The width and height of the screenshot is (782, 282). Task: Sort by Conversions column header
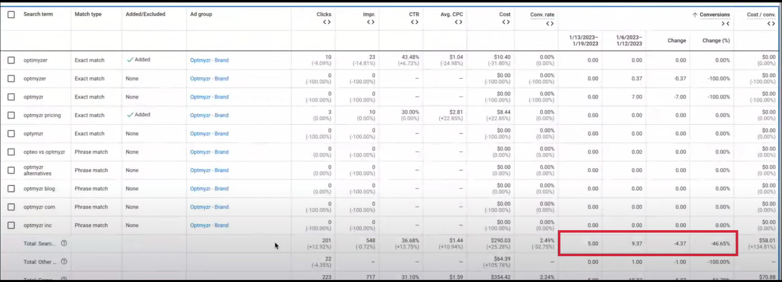[715, 15]
